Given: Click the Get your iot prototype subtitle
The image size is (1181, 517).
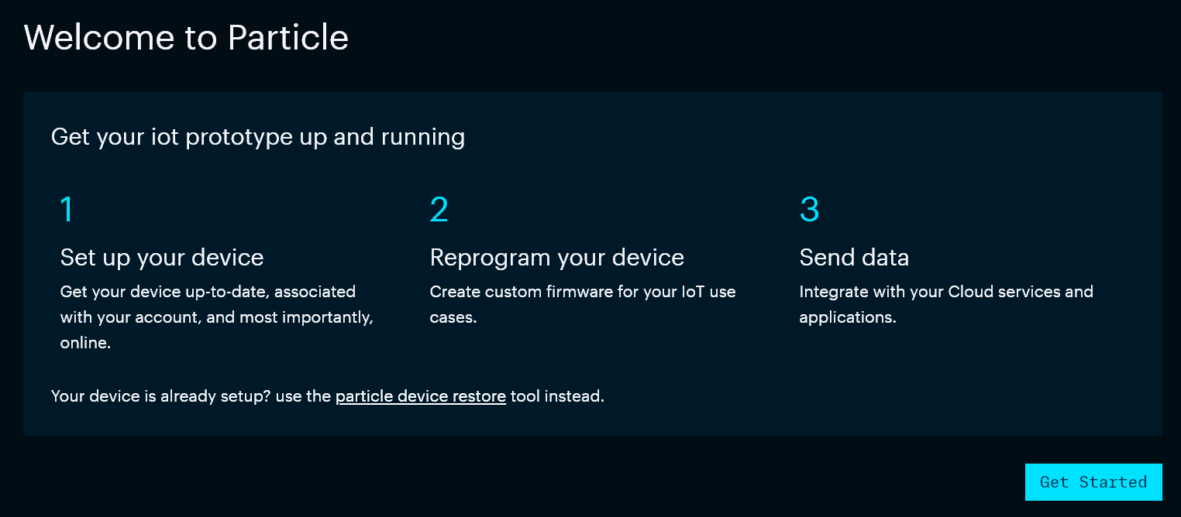Looking at the screenshot, I should point(258,137).
